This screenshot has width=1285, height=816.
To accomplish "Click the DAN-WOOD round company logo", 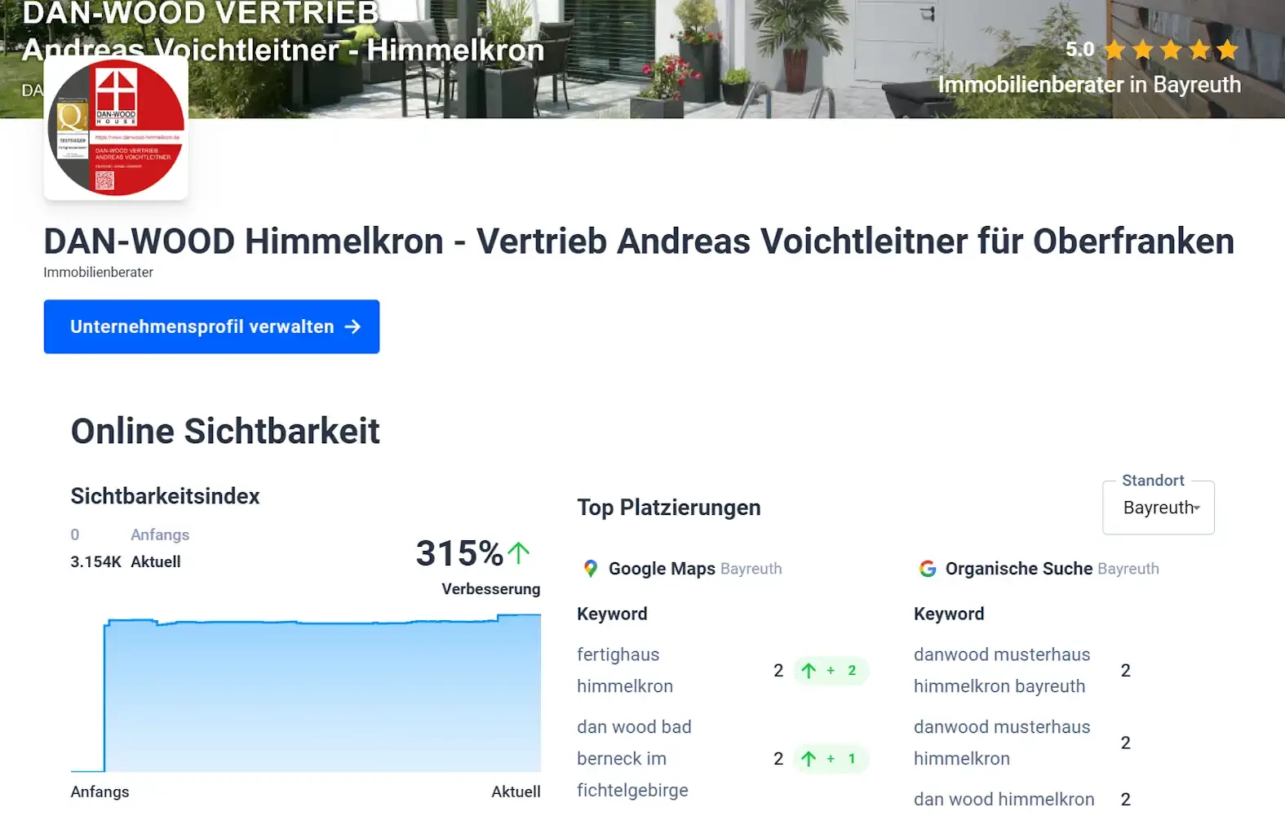I will [x=116, y=127].
